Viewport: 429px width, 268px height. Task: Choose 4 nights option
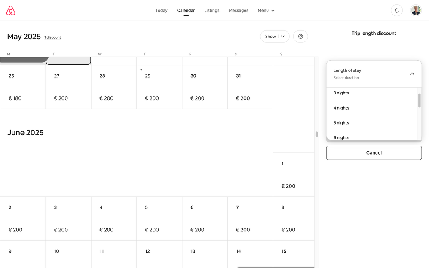[371, 108]
